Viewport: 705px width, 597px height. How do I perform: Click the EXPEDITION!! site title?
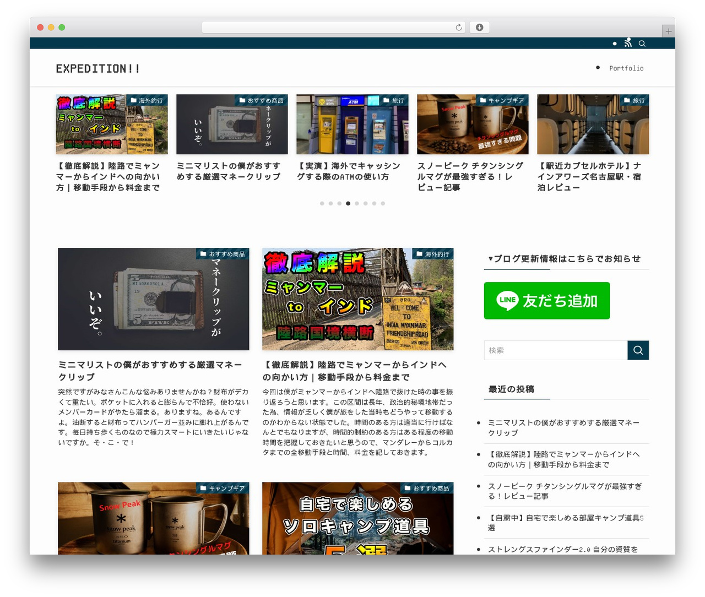coord(97,69)
